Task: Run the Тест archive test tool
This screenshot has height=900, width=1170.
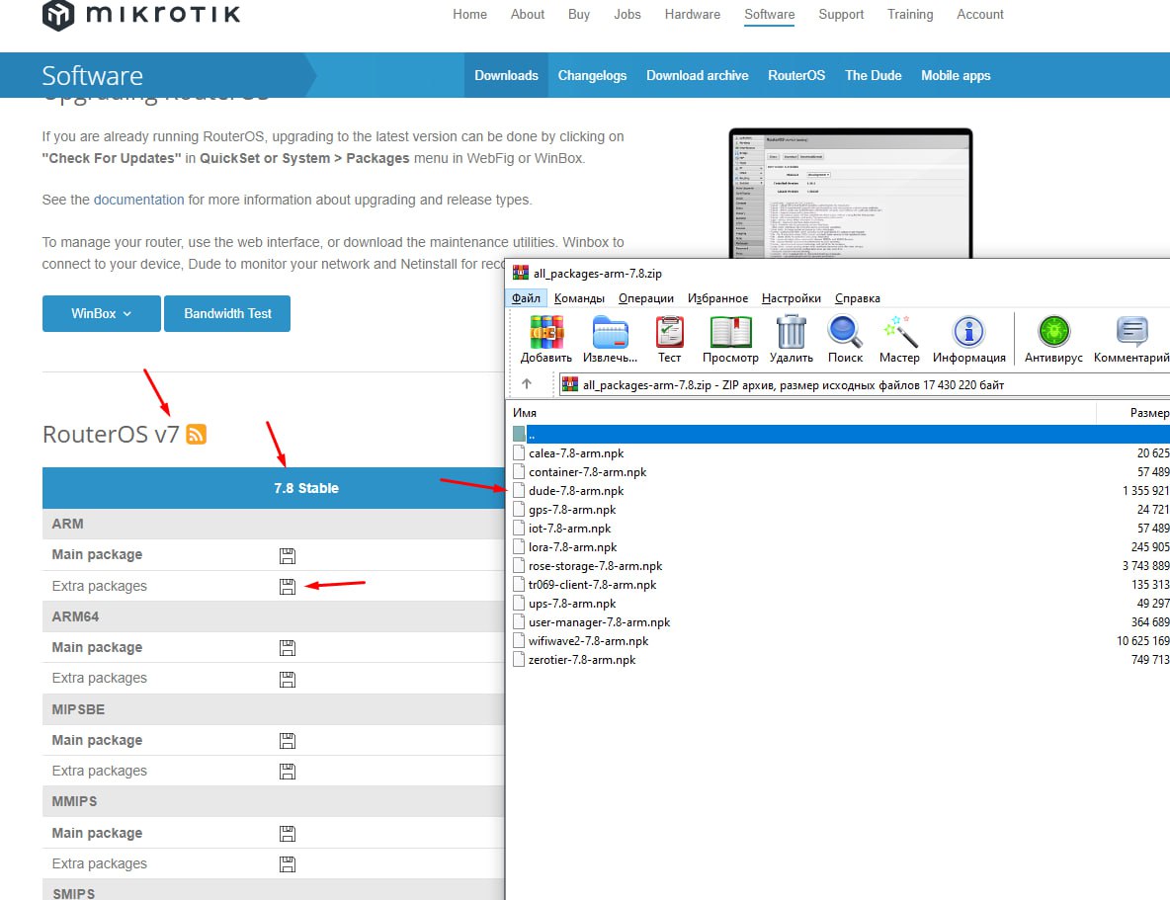Action: pyautogui.click(x=669, y=332)
